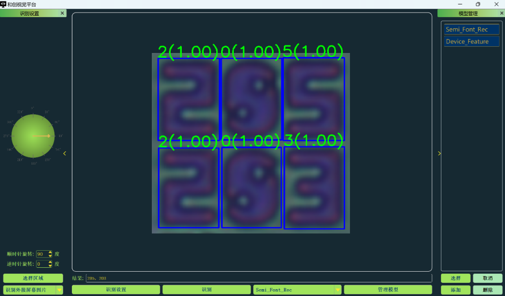Select Device_Feature in model list
Screen dimensions: 505x296
tap(471, 41)
